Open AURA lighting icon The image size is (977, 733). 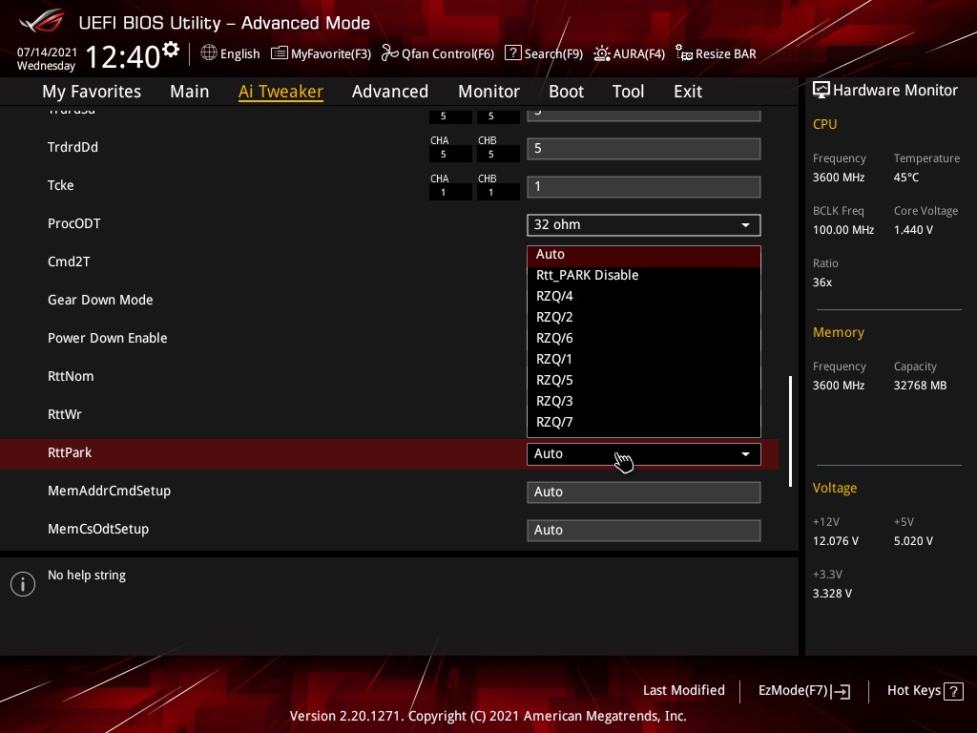(601, 53)
